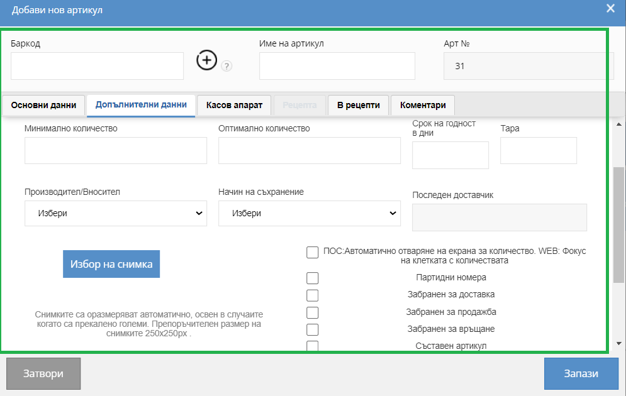The height and width of the screenshot is (396, 626).
Task: Enable the ПОС automatic quantity screen checkbox
Action: 312,252
